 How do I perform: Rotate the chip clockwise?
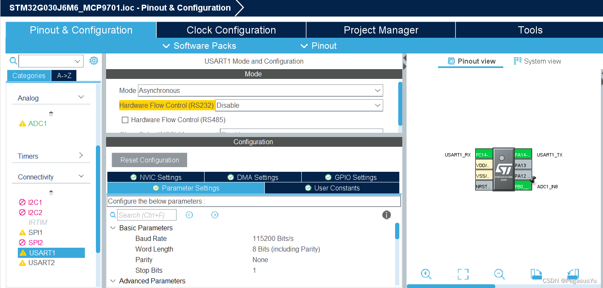tap(536, 274)
